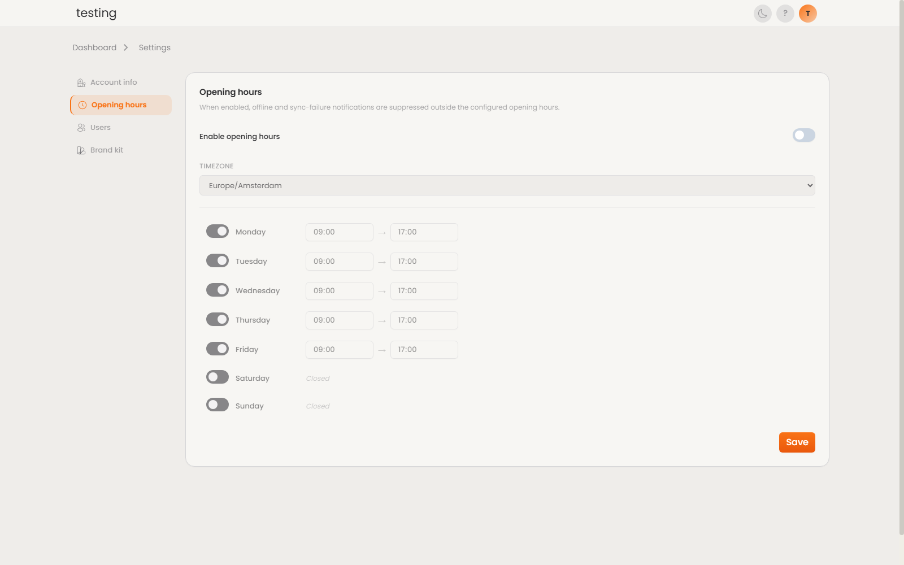Enable Sunday opening hours

tap(218, 405)
